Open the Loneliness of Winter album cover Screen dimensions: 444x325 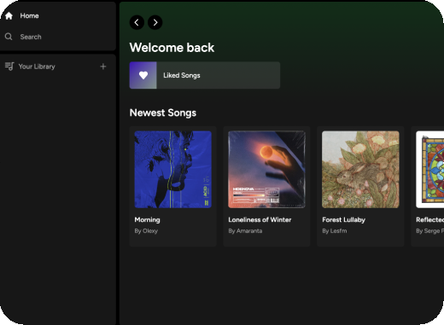point(266,170)
